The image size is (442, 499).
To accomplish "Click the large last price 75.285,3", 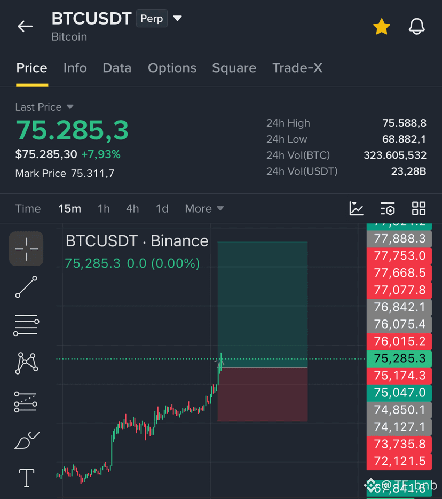I will click(72, 130).
